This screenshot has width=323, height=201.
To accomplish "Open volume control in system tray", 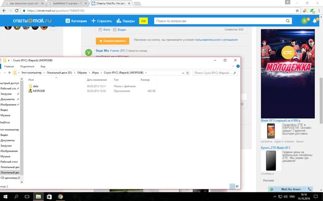I will (x=285, y=197).
